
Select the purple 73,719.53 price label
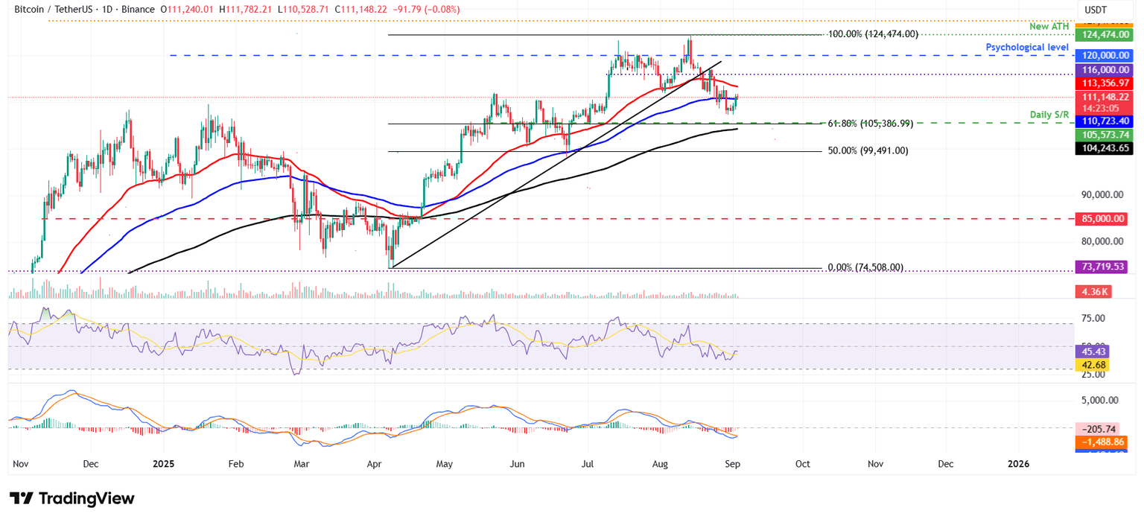1103,266
